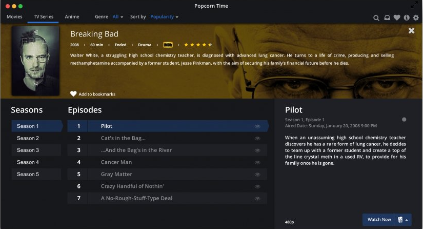
Task: Select Season 4
Action: click(x=36, y=162)
